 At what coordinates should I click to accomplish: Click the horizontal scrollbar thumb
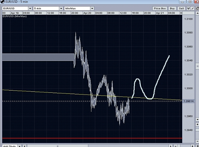point(58,146)
